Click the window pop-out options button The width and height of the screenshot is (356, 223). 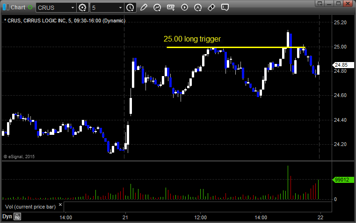pyautogui.click(x=320, y=3)
